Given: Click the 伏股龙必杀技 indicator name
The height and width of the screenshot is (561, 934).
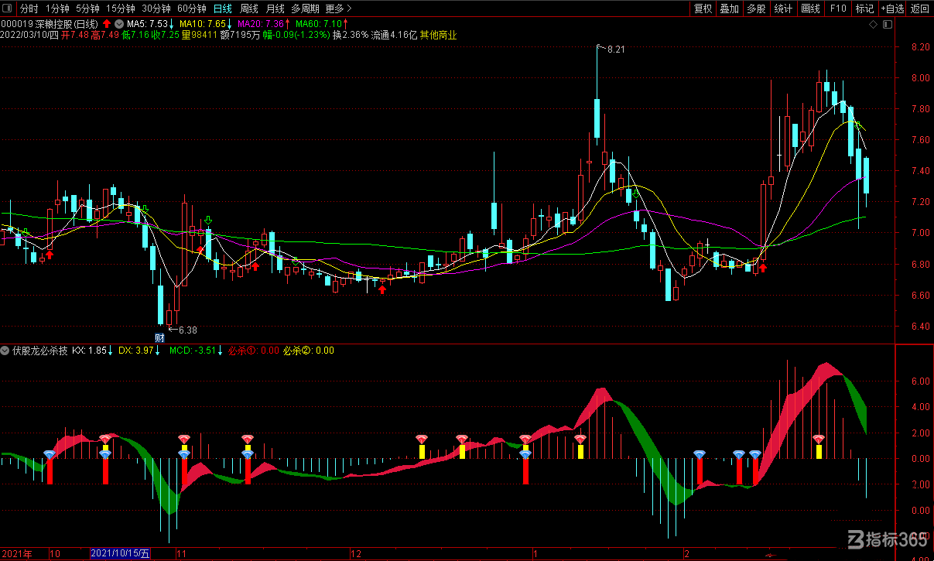Looking at the screenshot, I should click(40, 351).
